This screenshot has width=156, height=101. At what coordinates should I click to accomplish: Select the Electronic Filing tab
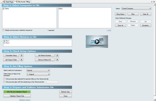pos(23,2)
